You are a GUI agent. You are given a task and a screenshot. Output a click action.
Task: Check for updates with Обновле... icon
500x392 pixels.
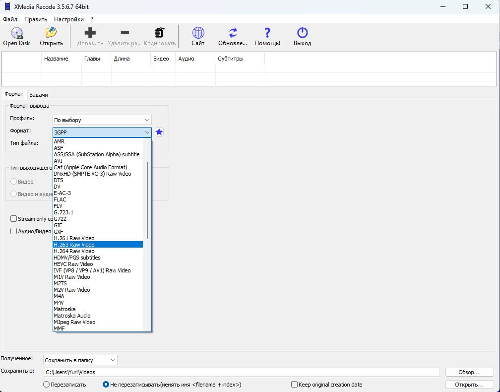(x=233, y=33)
